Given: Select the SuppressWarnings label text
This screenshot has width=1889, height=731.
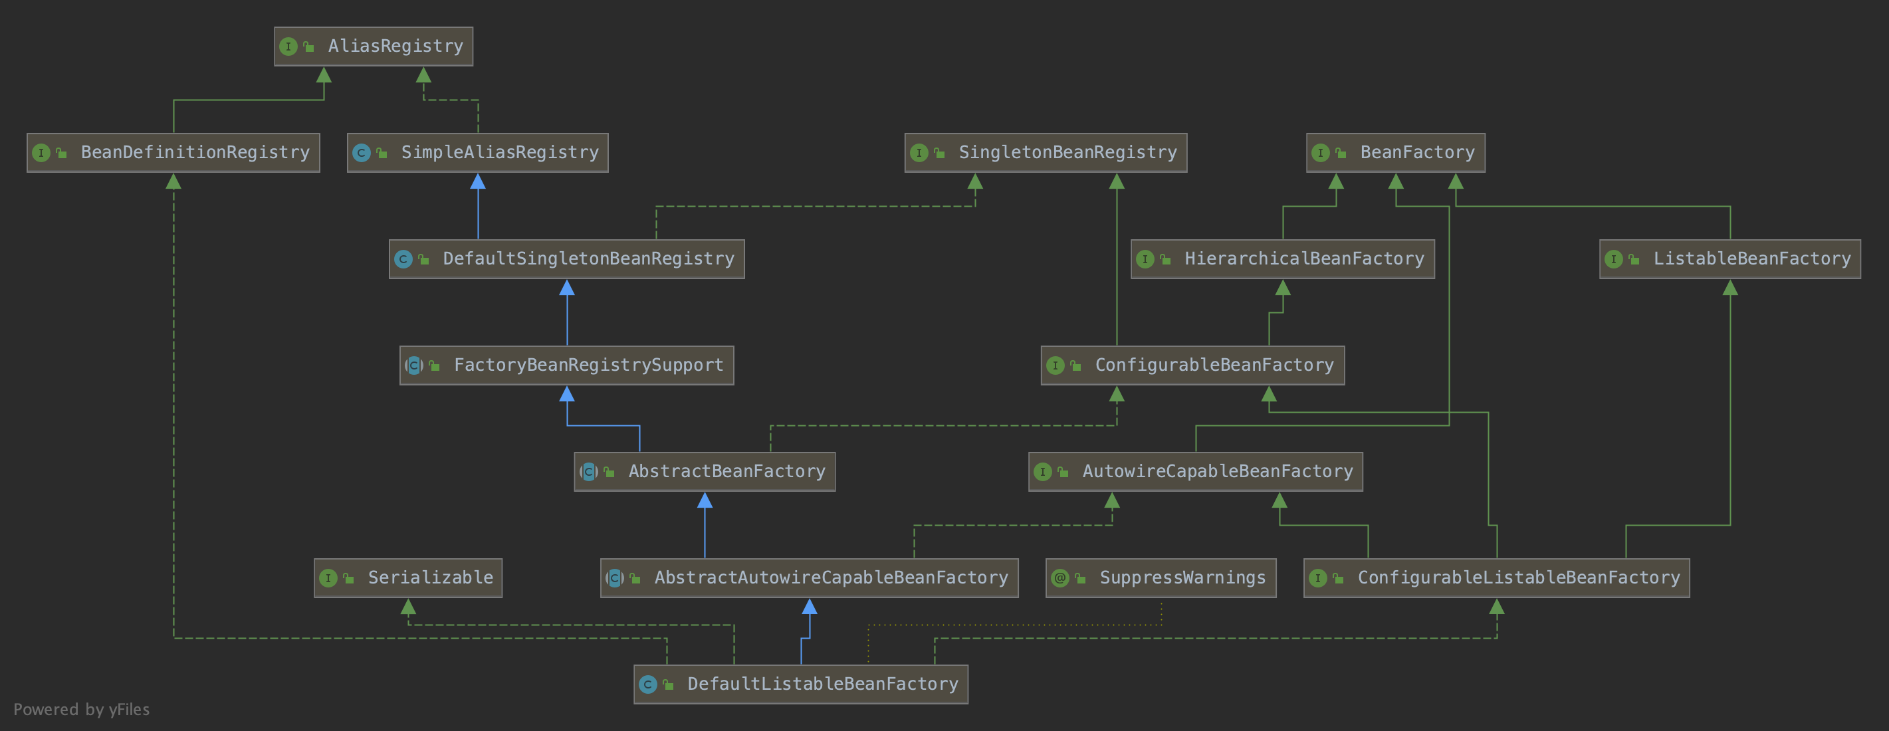Looking at the screenshot, I should (x=1183, y=577).
